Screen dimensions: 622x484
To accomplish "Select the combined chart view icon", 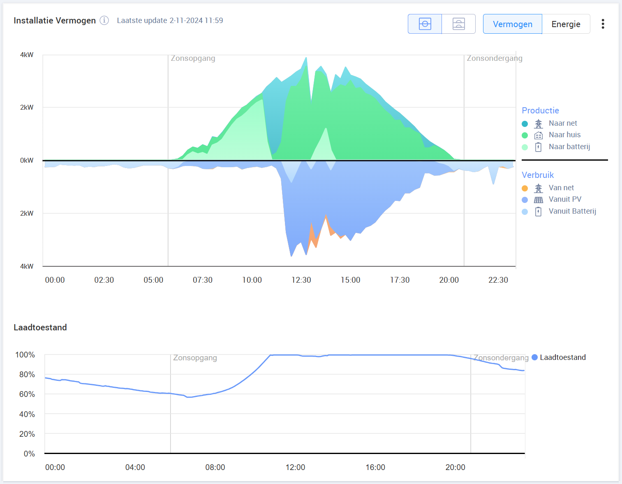I will click(425, 24).
